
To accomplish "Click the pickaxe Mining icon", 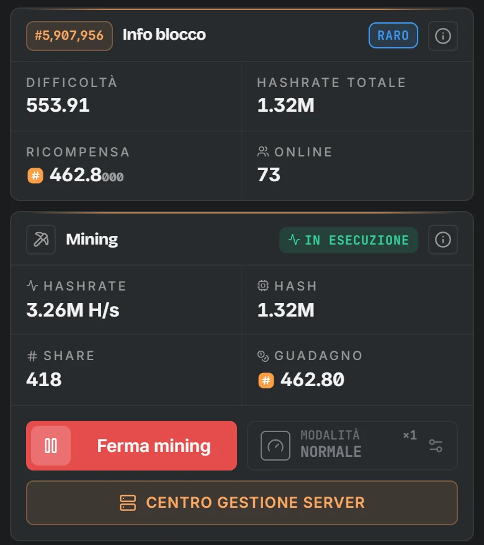I will coord(41,240).
